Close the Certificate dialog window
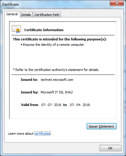Viewport: 126px width, 156px height. (117, 3)
